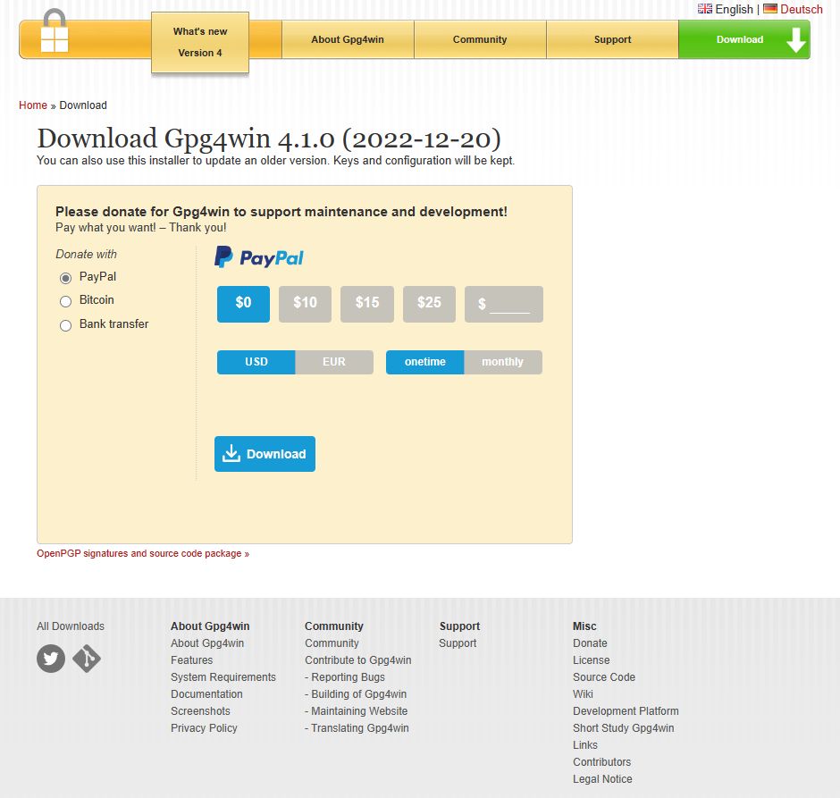This screenshot has width=840, height=798.
Task: Choose the $25 donation amount
Action: (429, 304)
